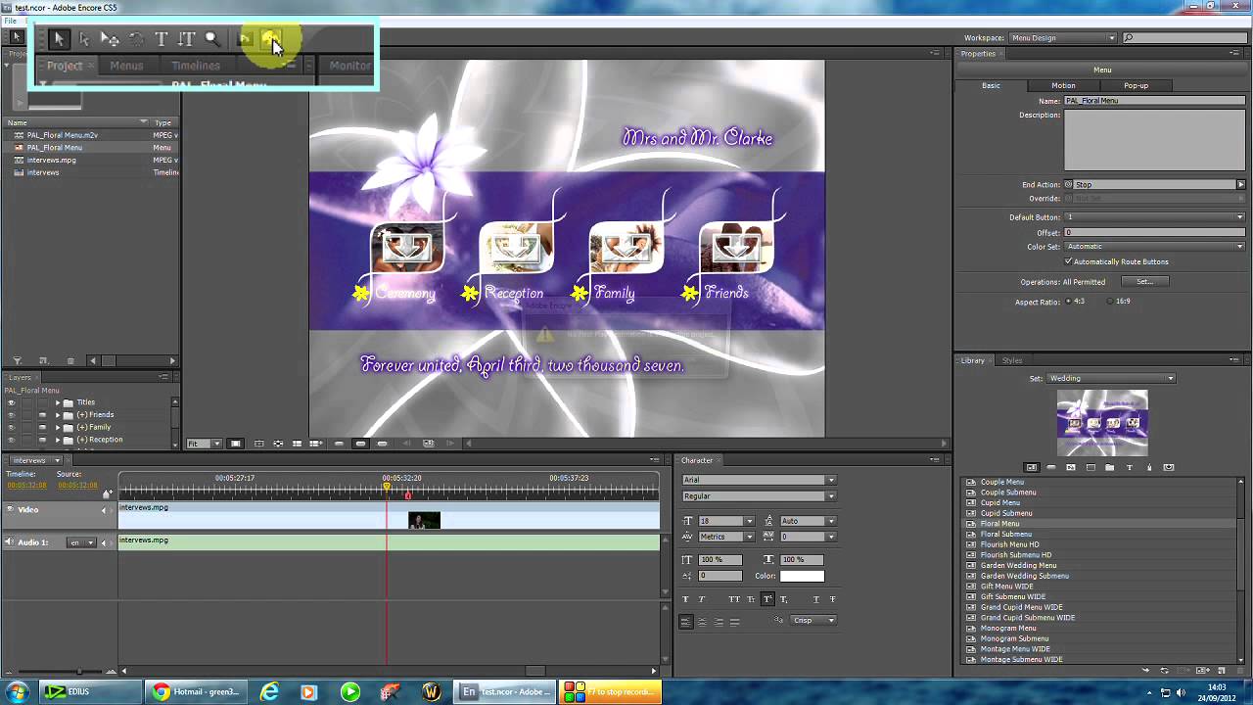Switch to the Pop-up properties tab
The height and width of the screenshot is (705, 1253).
(x=1136, y=85)
